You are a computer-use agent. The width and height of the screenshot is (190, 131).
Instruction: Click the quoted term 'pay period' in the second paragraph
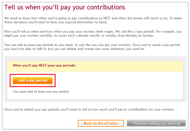coord(146,32)
